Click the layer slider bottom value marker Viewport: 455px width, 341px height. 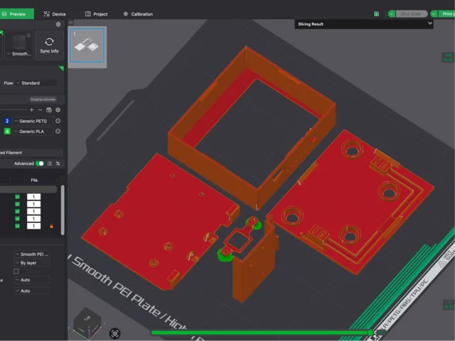click(x=449, y=305)
